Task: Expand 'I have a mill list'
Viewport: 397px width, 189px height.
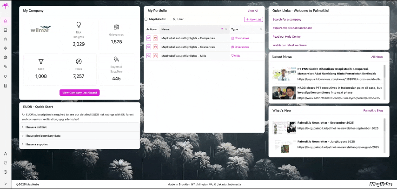Action: 79,127
